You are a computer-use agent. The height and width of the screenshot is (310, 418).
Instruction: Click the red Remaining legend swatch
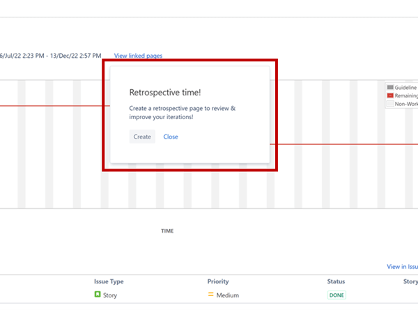pyautogui.click(x=390, y=95)
